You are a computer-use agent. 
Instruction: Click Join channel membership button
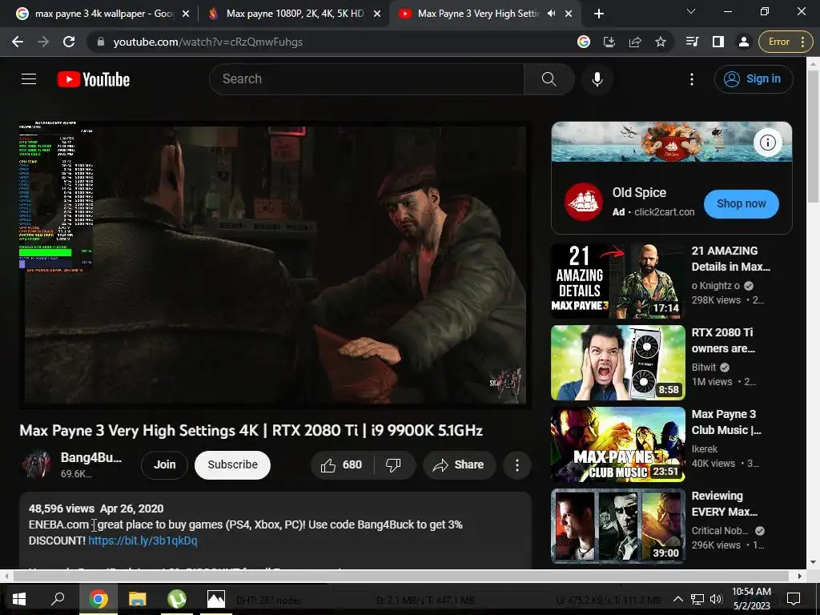(x=164, y=465)
